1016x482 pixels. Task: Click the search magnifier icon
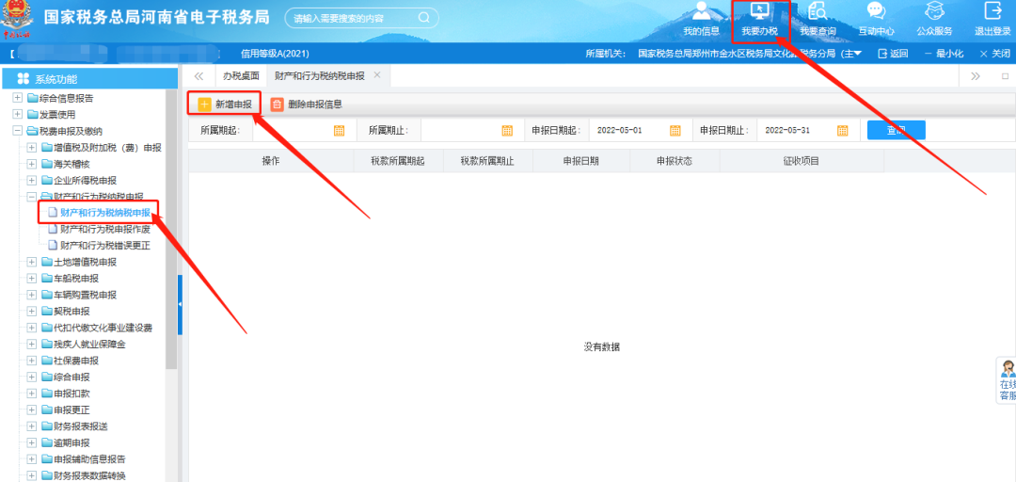click(x=423, y=17)
